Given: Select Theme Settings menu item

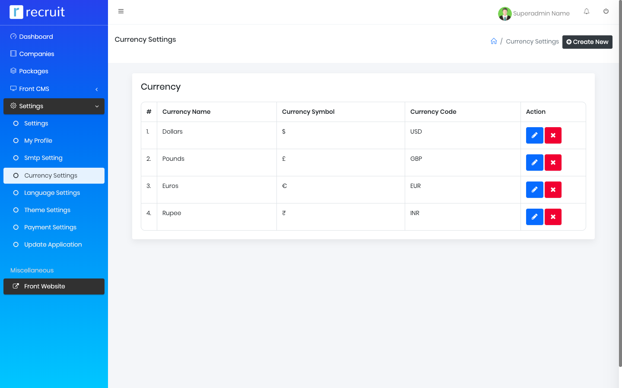Looking at the screenshot, I should tap(47, 210).
